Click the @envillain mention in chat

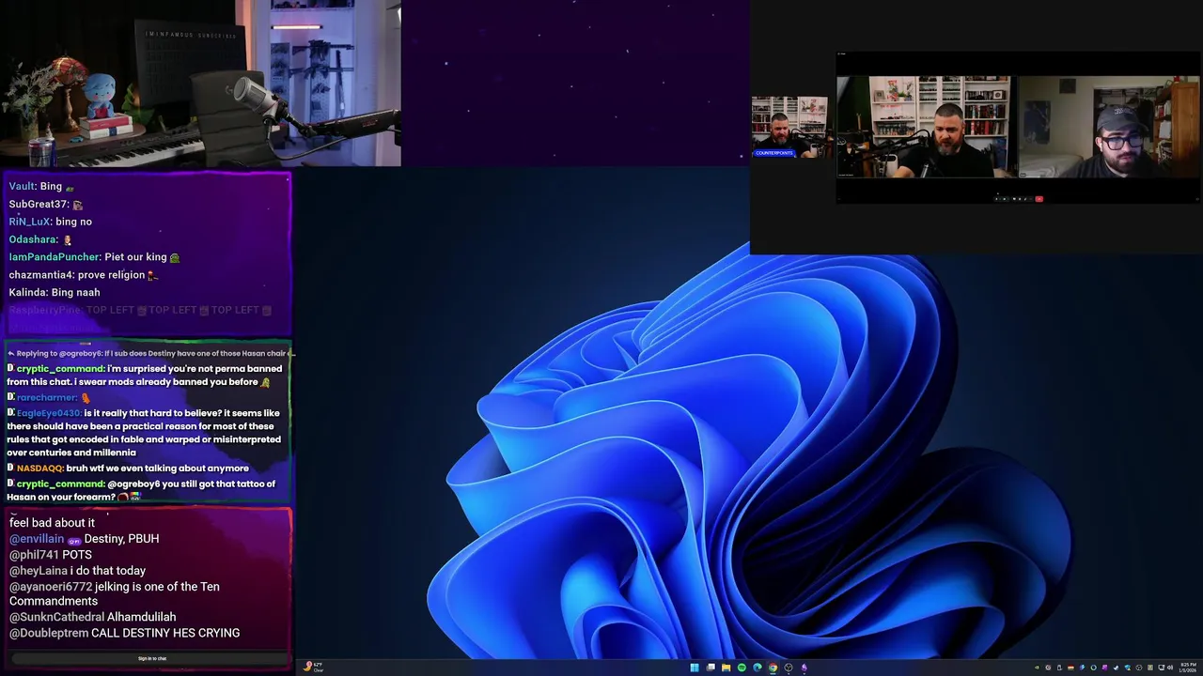coord(37,539)
